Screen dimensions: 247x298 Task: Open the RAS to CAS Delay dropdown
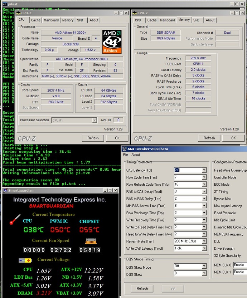point(204,191)
